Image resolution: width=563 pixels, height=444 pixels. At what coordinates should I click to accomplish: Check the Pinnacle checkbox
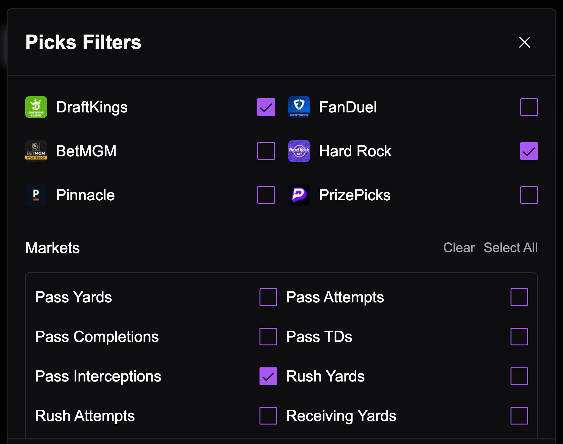point(266,195)
